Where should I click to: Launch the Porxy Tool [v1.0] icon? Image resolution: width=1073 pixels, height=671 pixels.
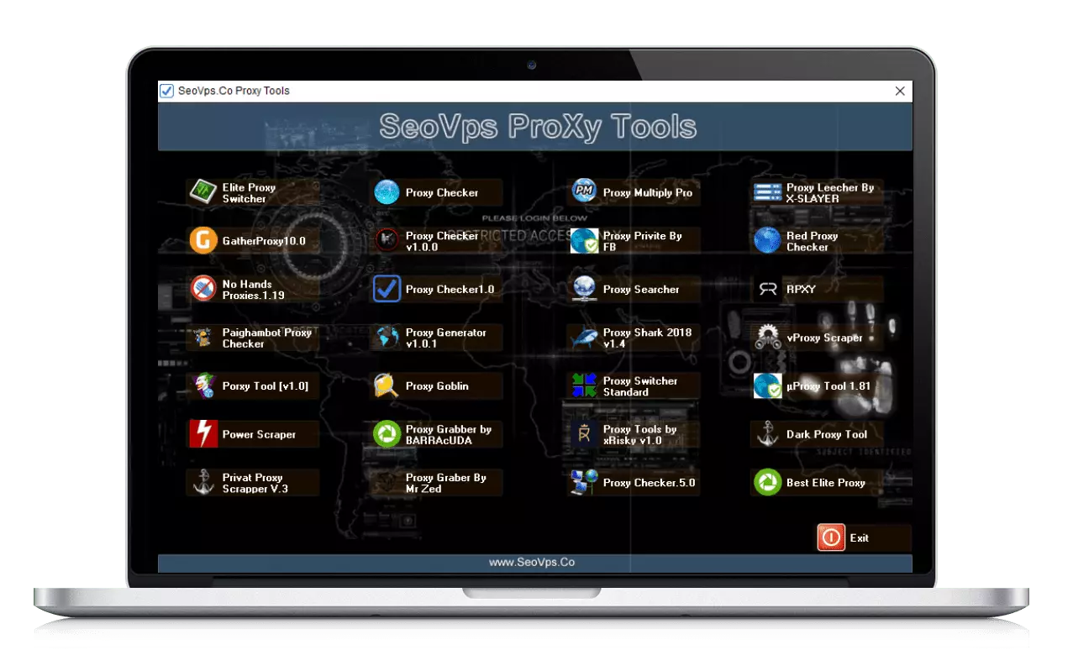203,385
